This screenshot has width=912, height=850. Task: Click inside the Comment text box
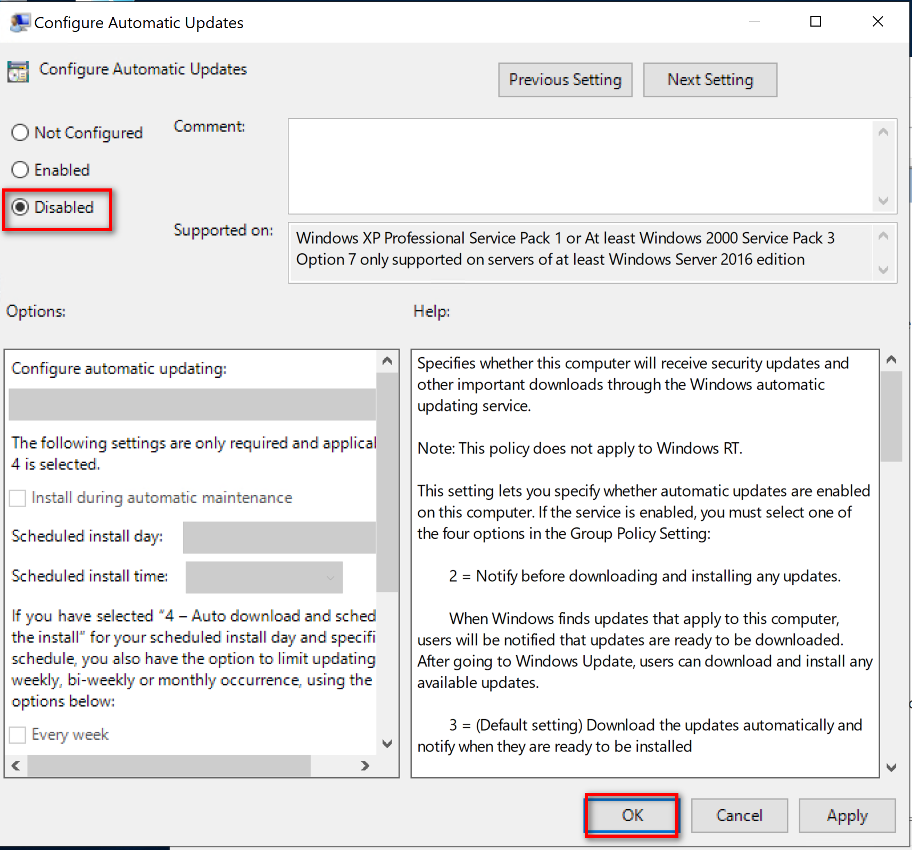click(x=580, y=166)
